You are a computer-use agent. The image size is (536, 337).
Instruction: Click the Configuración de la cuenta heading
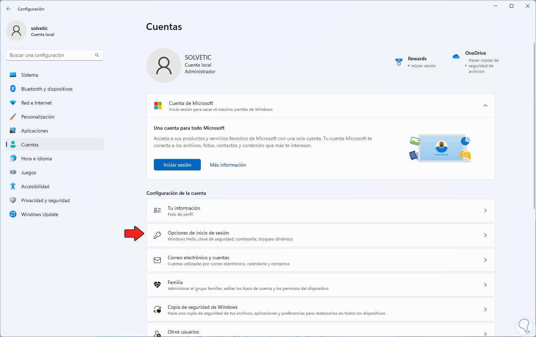click(176, 193)
